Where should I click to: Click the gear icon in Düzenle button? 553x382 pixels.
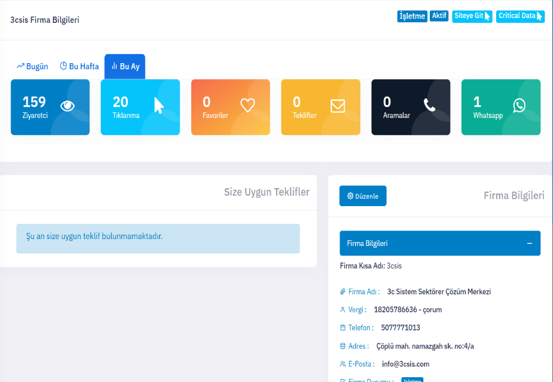point(351,196)
